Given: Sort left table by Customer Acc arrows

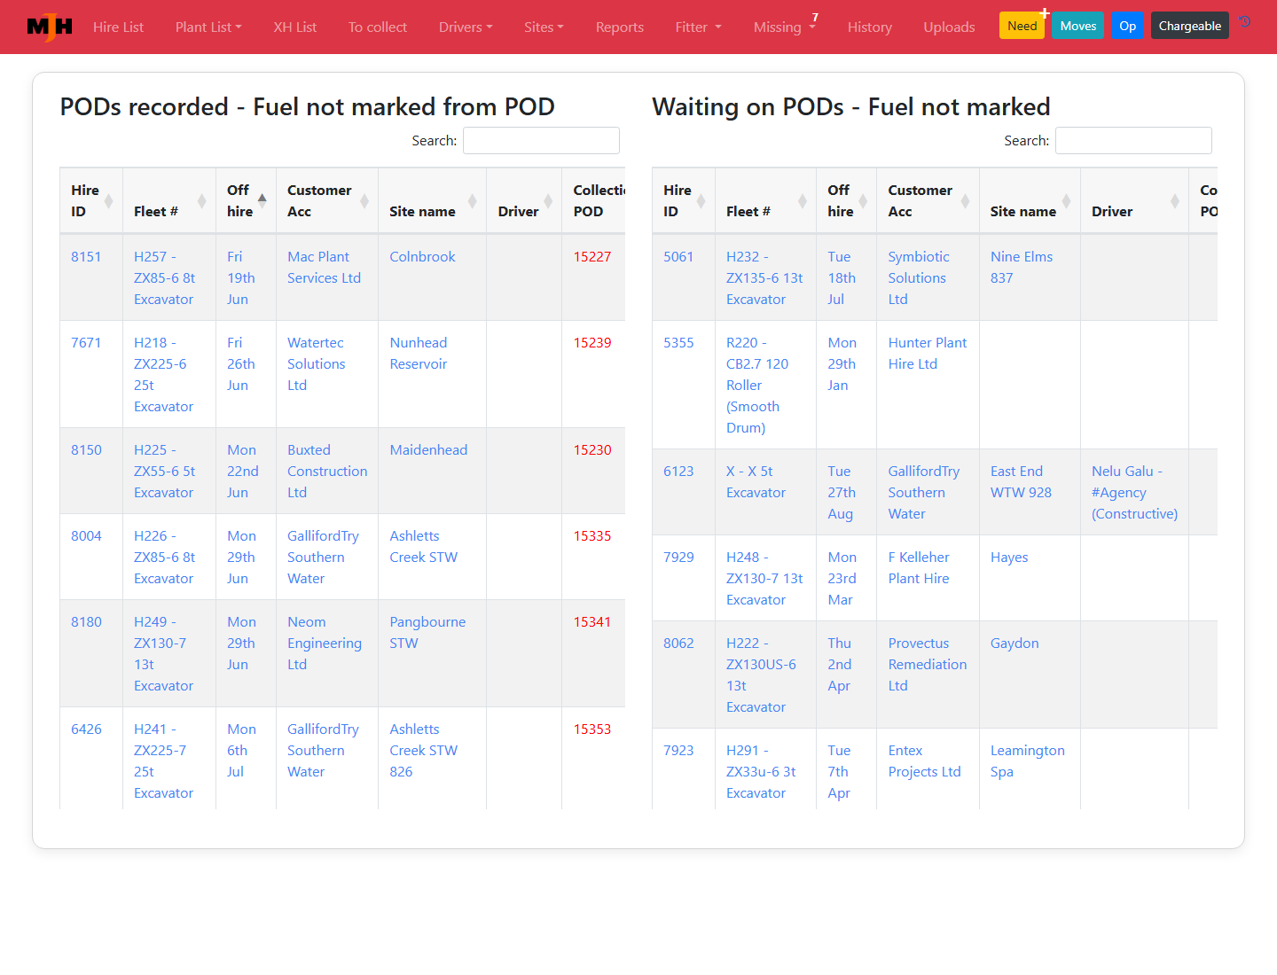Looking at the screenshot, I should pyautogui.click(x=364, y=201).
